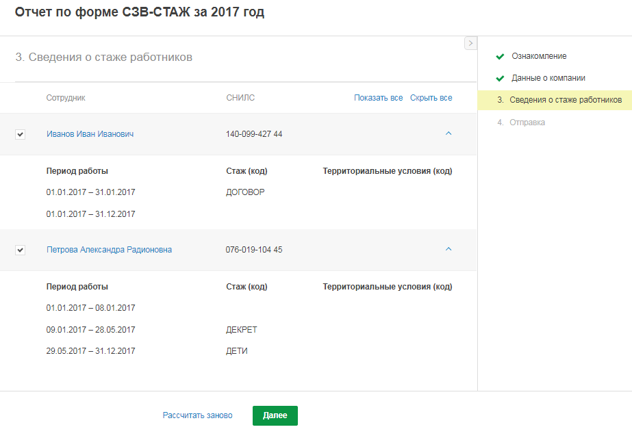Go to step 4 Отправка
632x438 pixels.
point(527,122)
